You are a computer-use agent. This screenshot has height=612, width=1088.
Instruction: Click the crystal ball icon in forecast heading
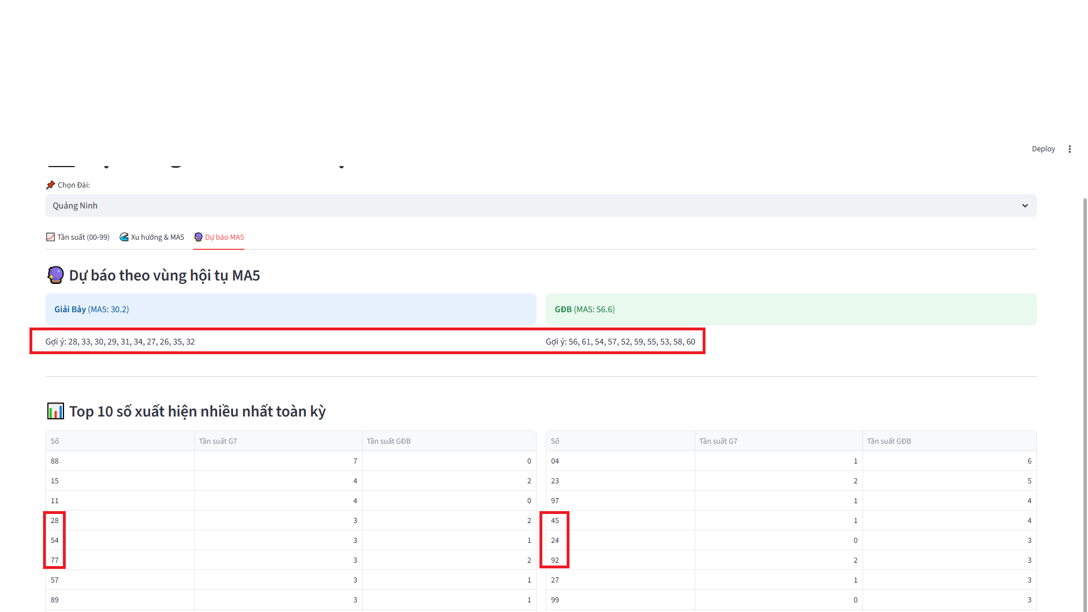point(56,275)
